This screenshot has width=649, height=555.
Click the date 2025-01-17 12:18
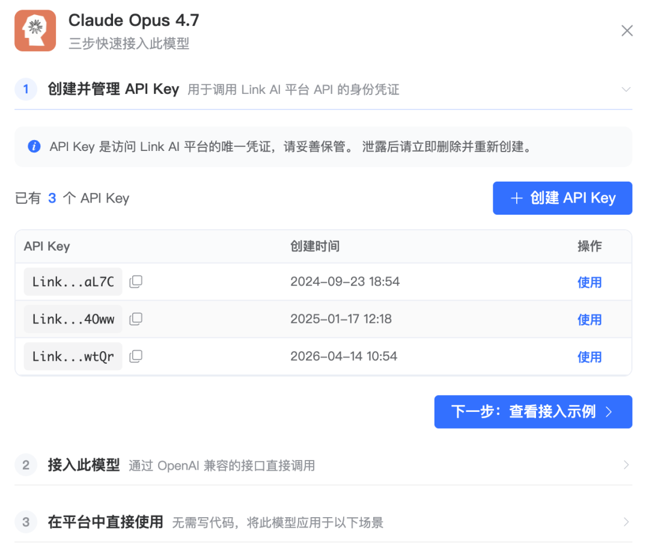click(x=341, y=319)
